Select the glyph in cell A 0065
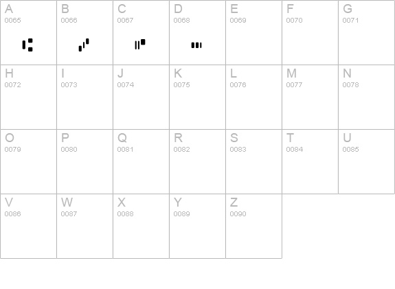Image resolution: width=395 pixels, height=289 pixels. pyautogui.click(x=27, y=45)
